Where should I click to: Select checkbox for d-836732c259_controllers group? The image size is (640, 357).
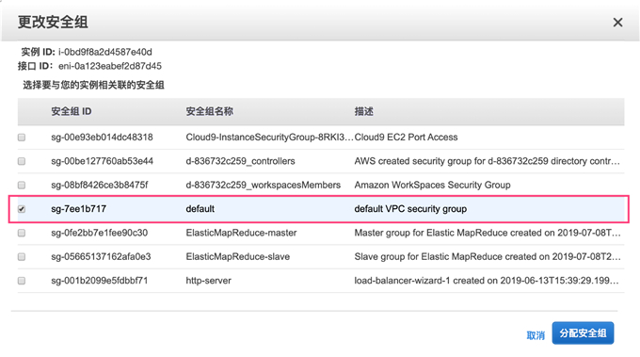[22, 161]
